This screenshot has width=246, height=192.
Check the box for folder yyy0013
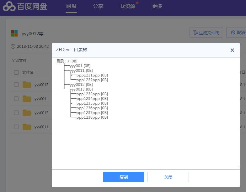pyautogui.click(x=16, y=113)
